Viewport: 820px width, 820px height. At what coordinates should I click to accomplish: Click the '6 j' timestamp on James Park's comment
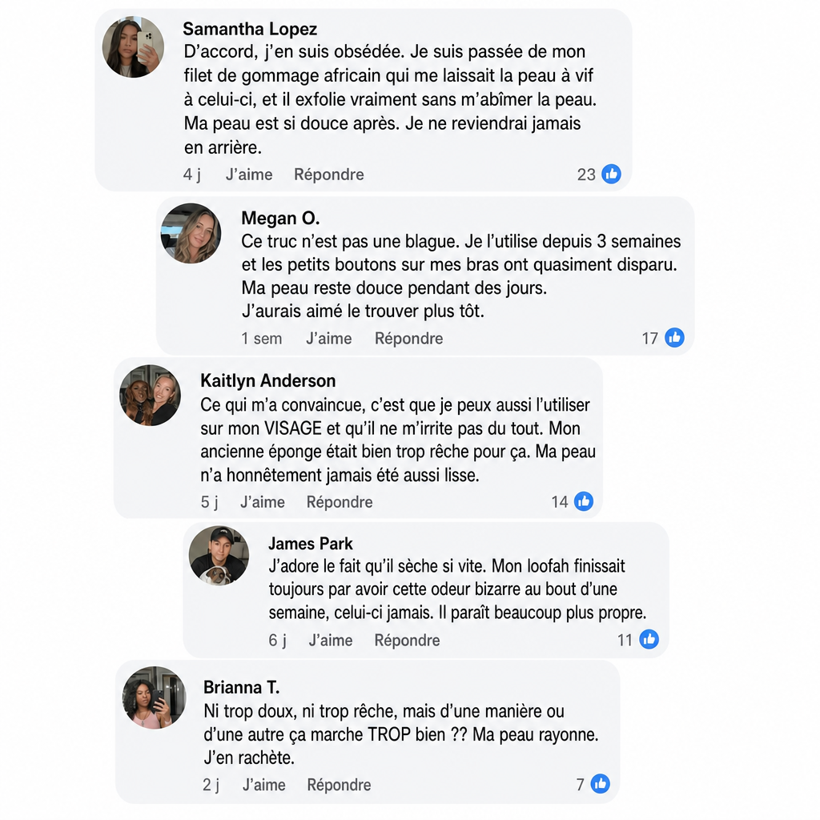coord(277,640)
